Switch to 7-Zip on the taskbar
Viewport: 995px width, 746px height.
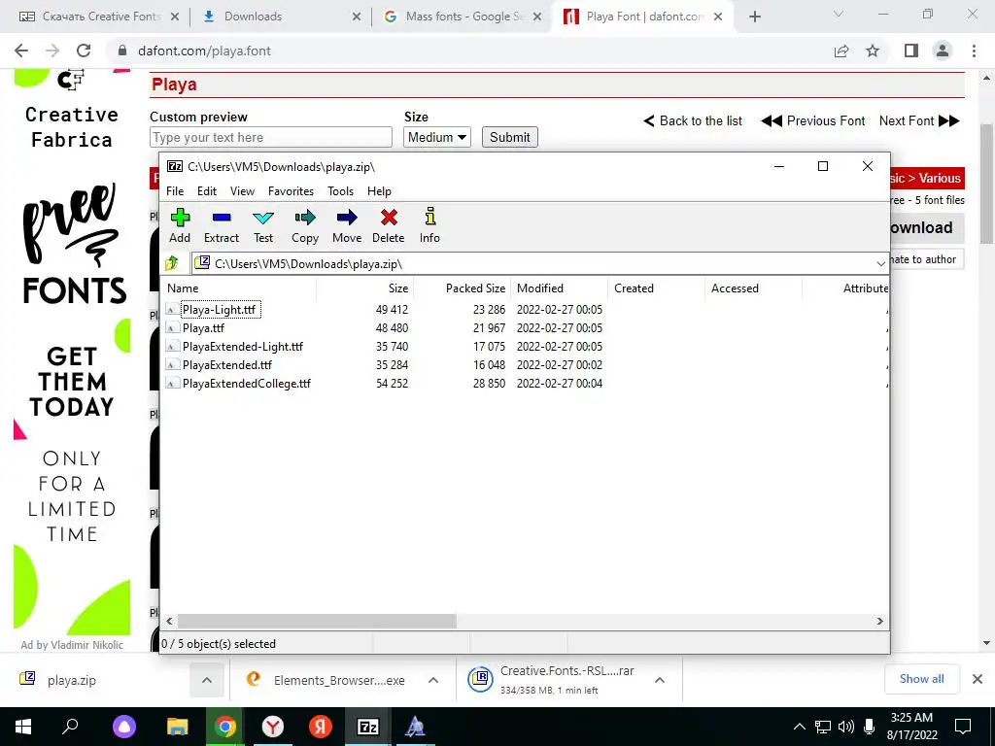[368, 727]
